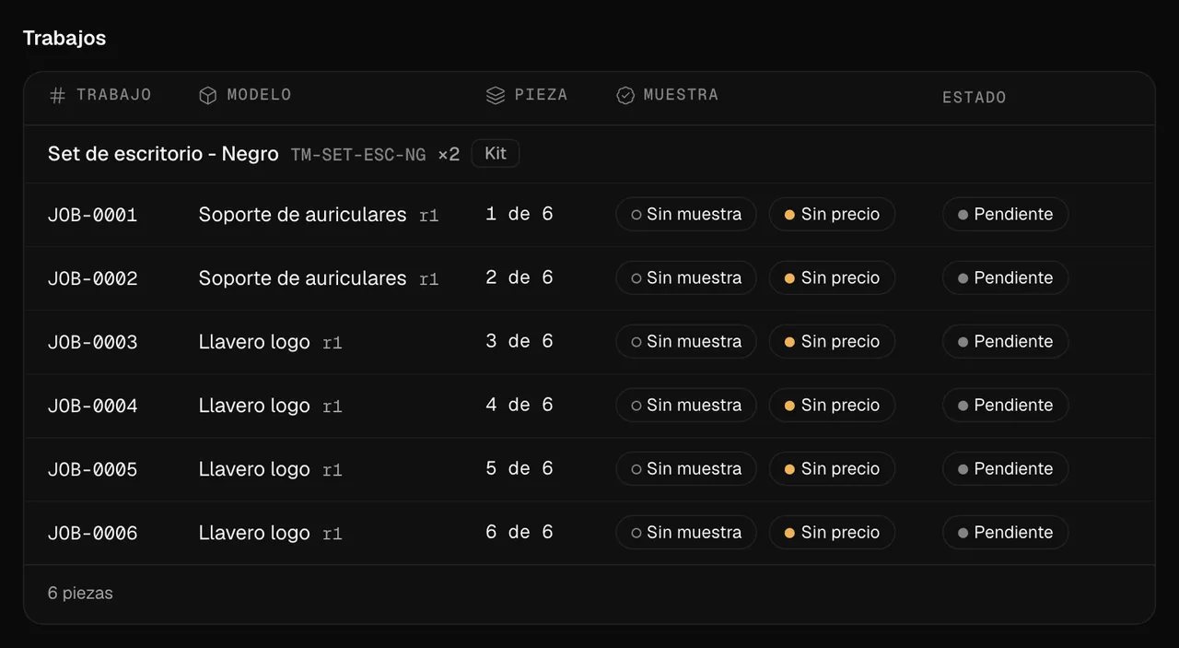This screenshot has width=1179, height=648.
Task: Select the "6 de 6" pieza cell
Action: (519, 532)
